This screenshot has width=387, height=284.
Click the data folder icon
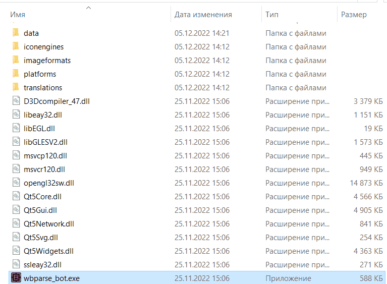point(16,33)
